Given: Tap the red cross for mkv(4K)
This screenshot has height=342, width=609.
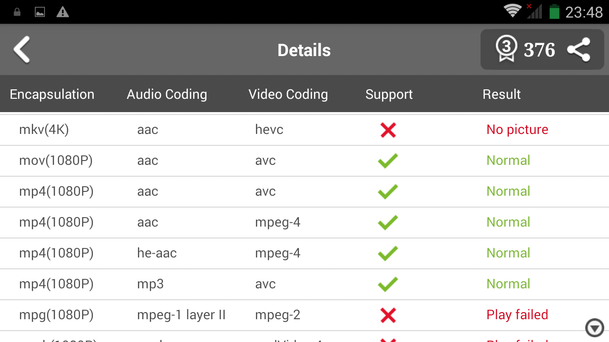Looking at the screenshot, I should coord(388,130).
